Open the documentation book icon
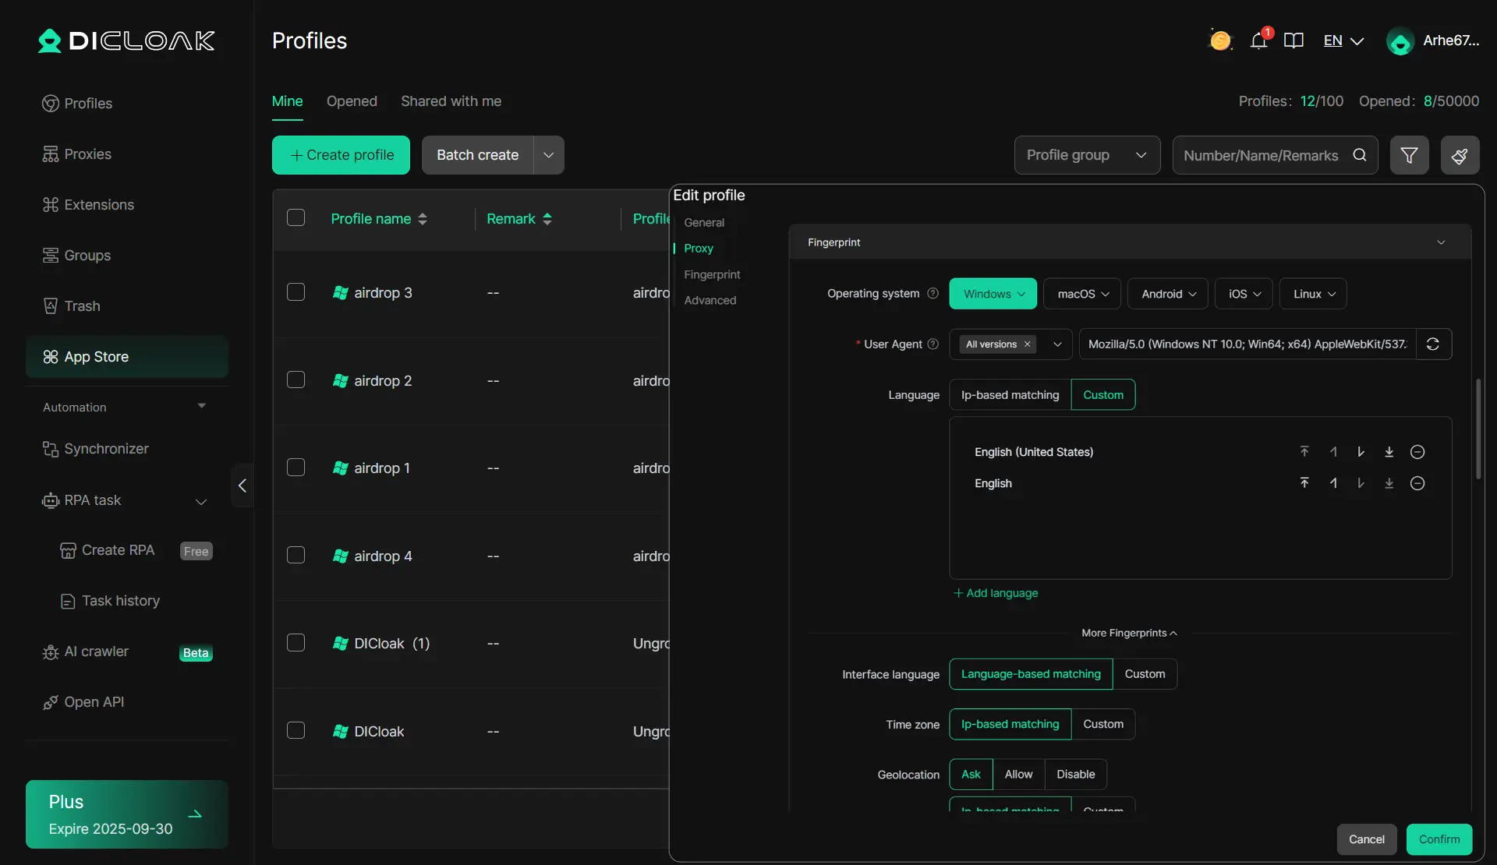This screenshot has width=1497, height=865. (1294, 41)
